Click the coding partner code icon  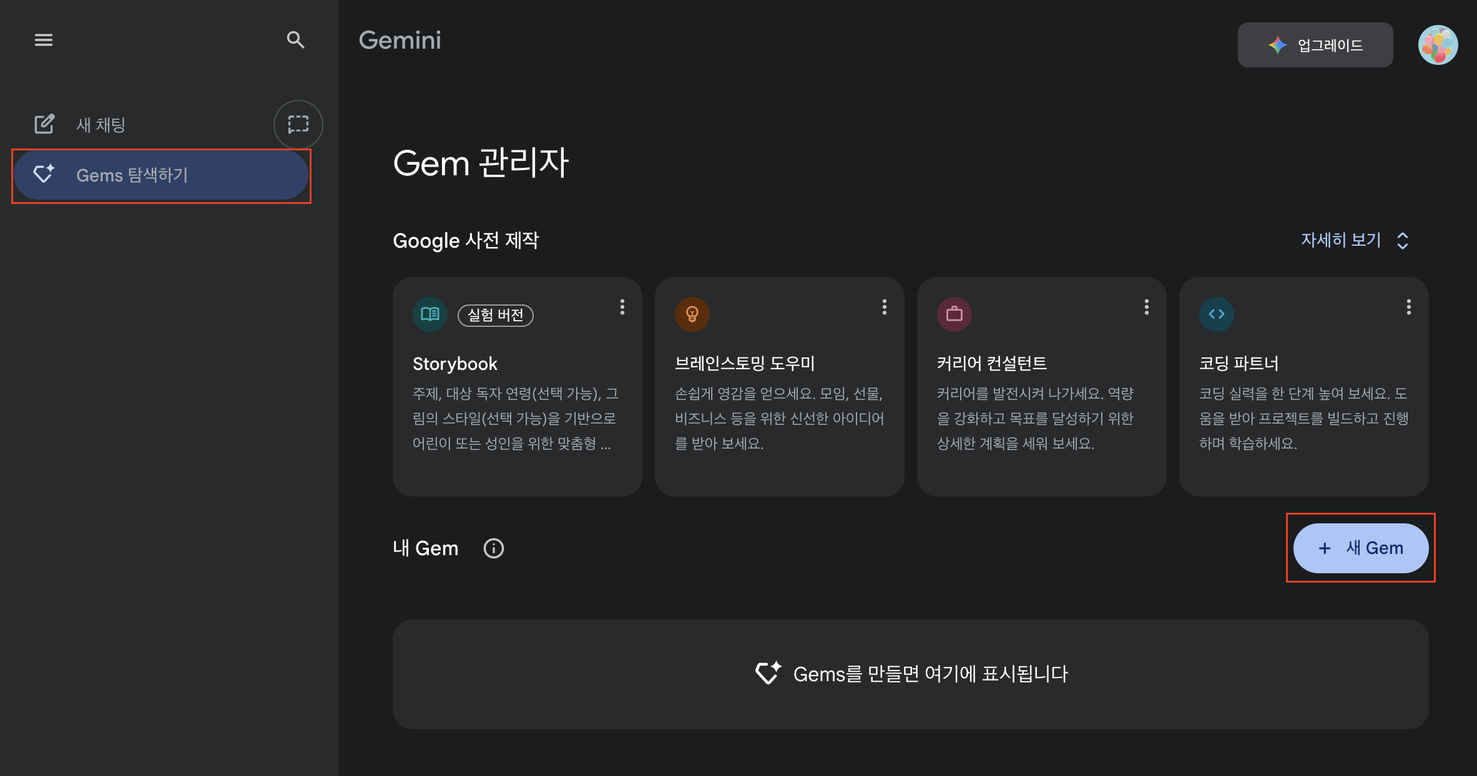click(x=1217, y=314)
